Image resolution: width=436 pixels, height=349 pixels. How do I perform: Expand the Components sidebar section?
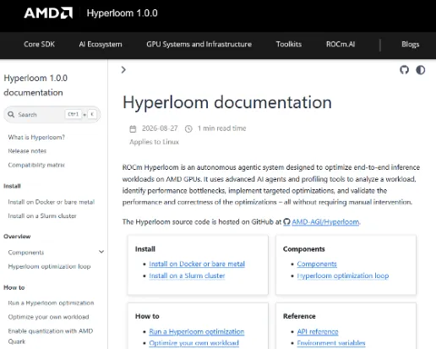click(101, 252)
